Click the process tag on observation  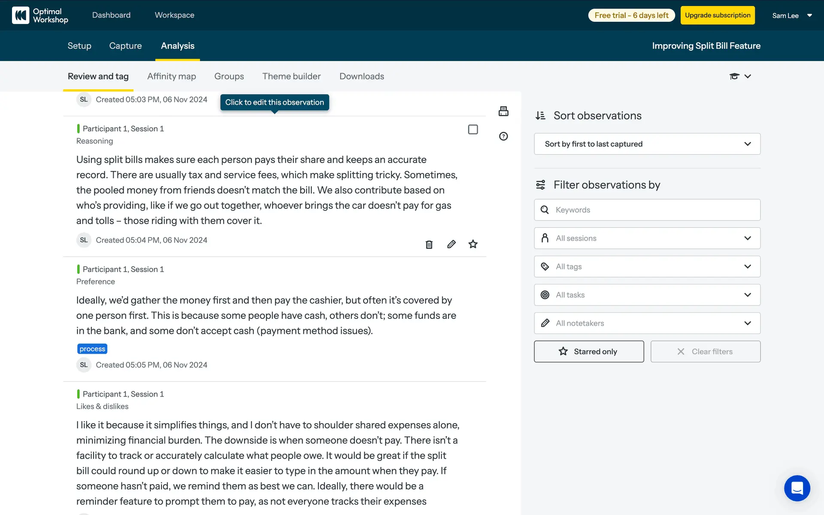click(x=92, y=349)
